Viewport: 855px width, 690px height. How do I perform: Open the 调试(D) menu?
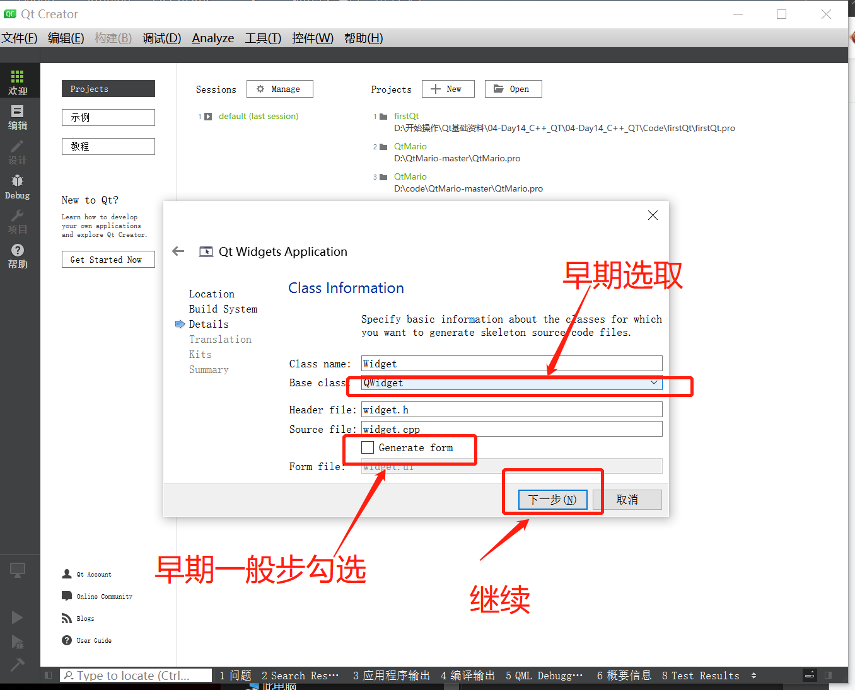(162, 38)
